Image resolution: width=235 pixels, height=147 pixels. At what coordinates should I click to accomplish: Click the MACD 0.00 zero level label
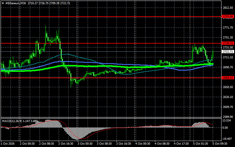(225, 128)
